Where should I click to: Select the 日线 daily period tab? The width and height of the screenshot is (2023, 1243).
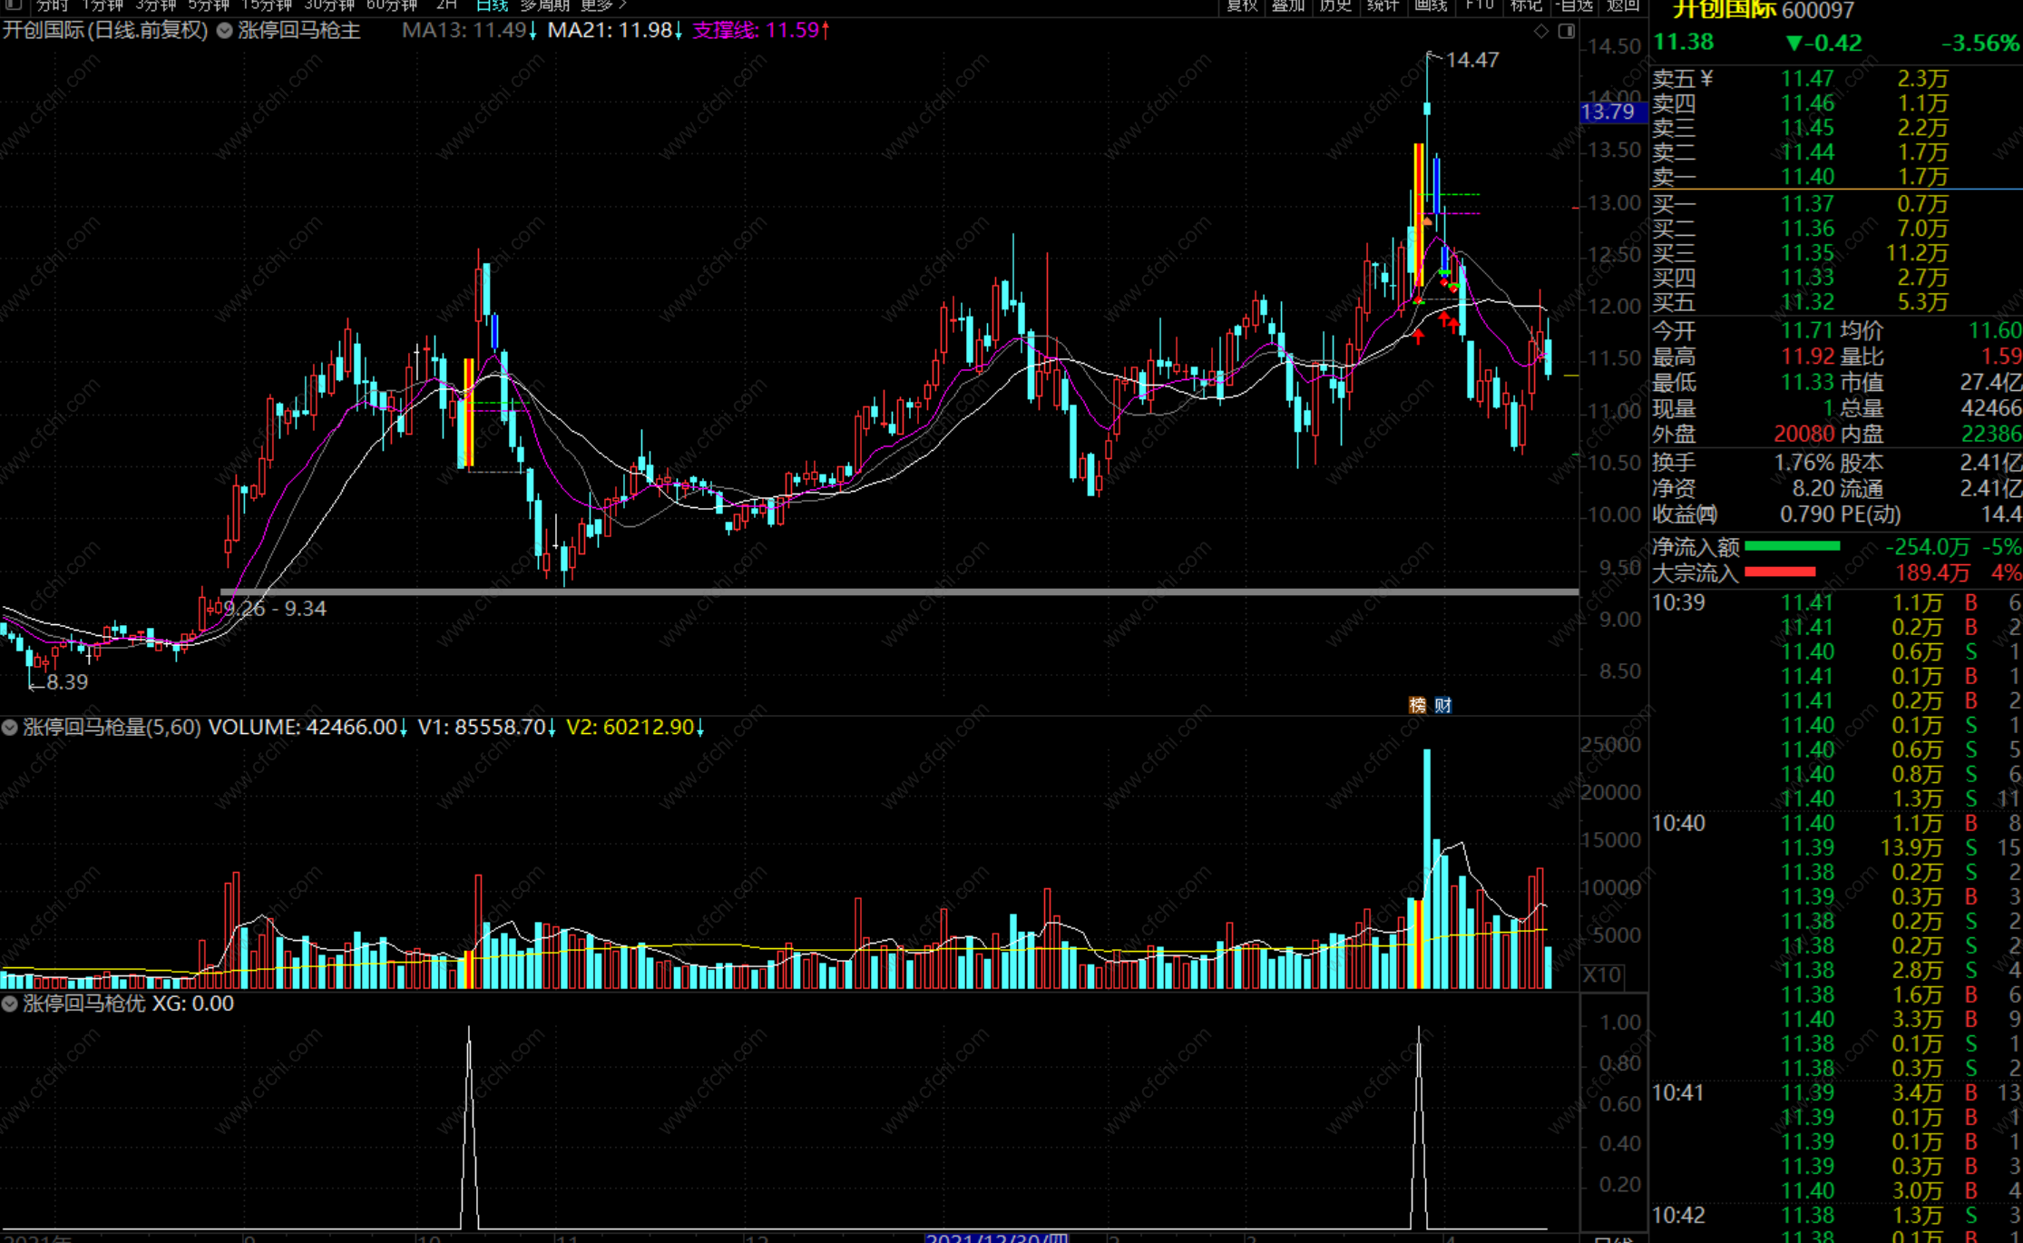click(492, 5)
